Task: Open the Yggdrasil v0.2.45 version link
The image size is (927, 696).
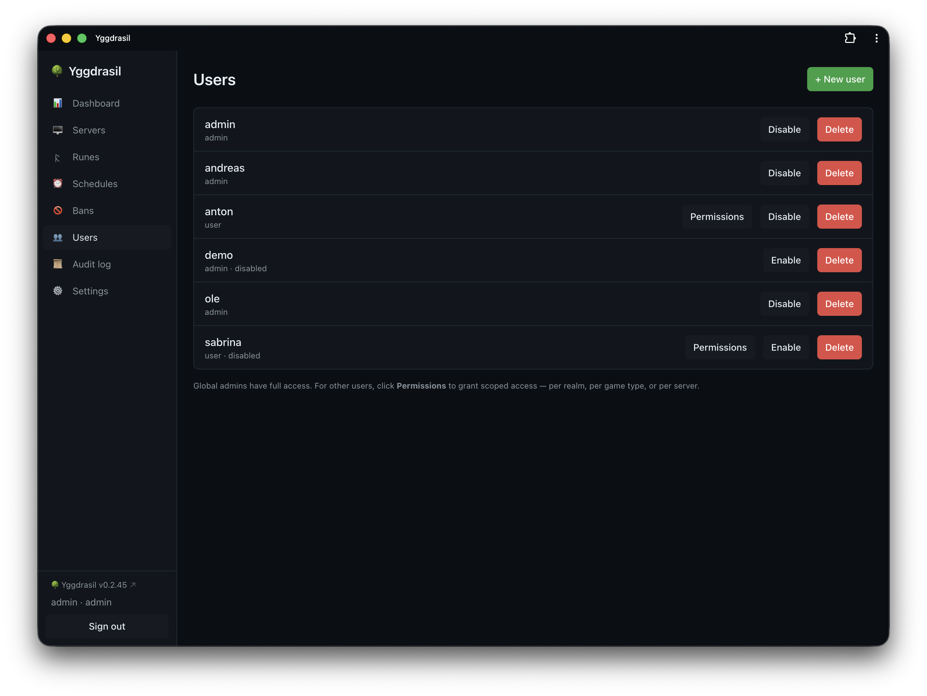Action: pyautogui.click(x=94, y=585)
